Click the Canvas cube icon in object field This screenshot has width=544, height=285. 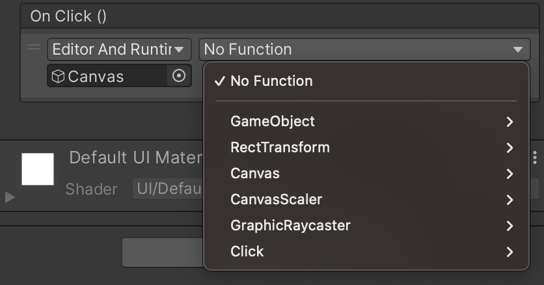pos(58,76)
